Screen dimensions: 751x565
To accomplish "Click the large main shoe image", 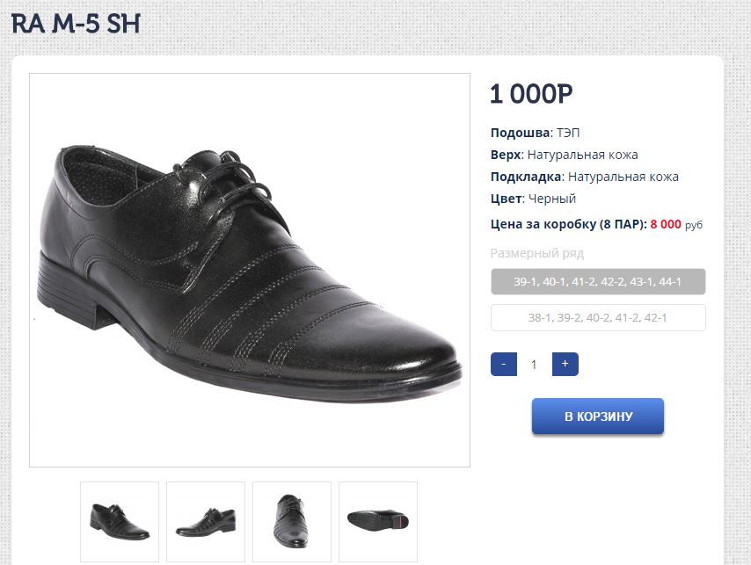I will (250, 270).
